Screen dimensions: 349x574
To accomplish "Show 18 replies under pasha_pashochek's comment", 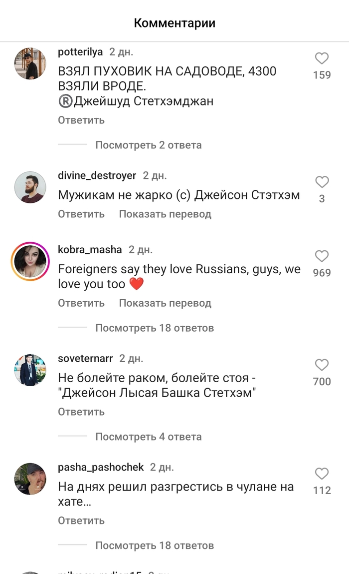I will [x=154, y=546].
